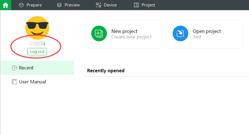This screenshot has width=249, height=135.
Task: Click the Recent clock icon
Action: coord(14,68)
